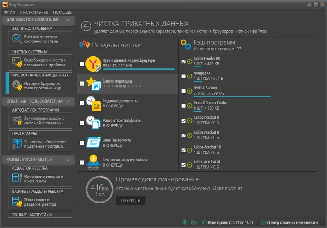The width and height of the screenshot is (327, 228).
Task: Click the Списки переходов loading dots indicator
Action: [122, 86]
